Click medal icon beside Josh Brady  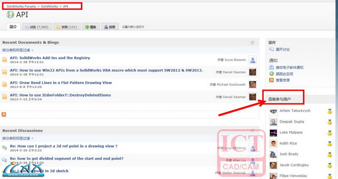click(x=330, y=155)
